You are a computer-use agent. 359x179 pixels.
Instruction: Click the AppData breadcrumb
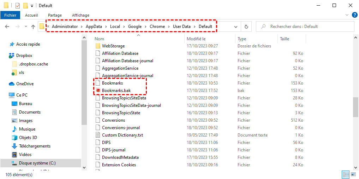tap(94, 27)
